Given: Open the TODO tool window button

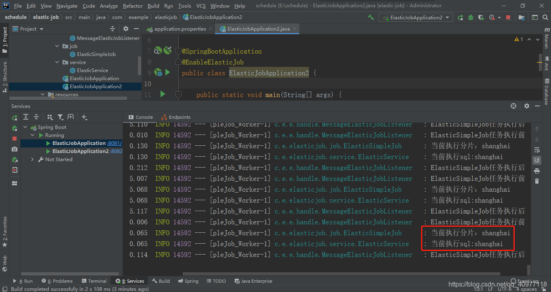Looking at the screenshot, I should point(216,281).
